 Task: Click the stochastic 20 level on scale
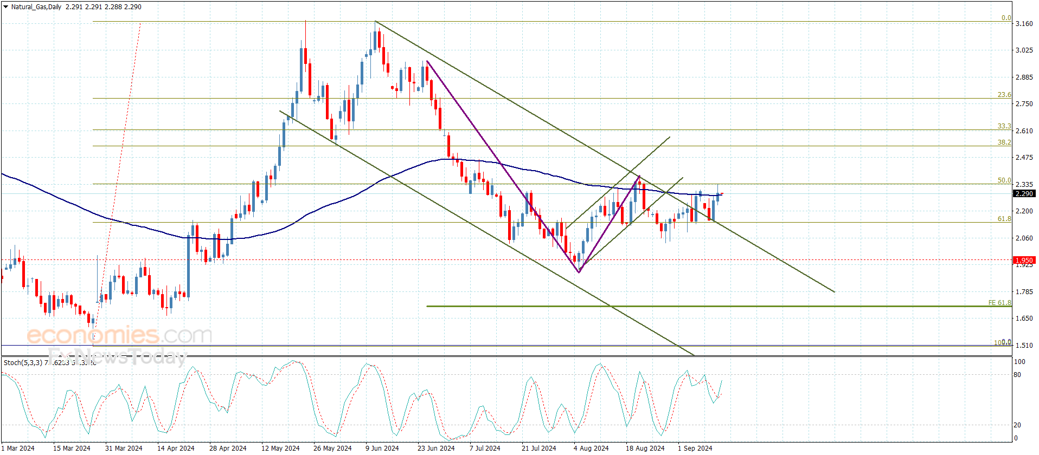tap(1017, 425)
